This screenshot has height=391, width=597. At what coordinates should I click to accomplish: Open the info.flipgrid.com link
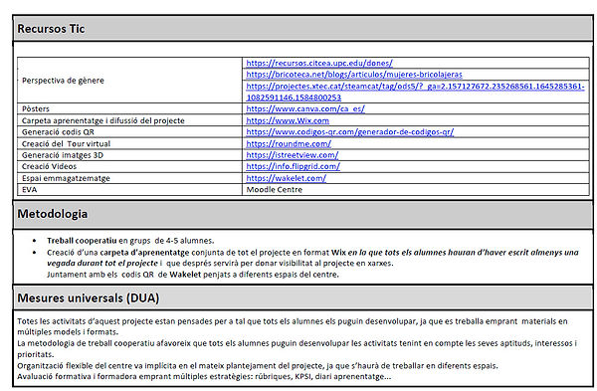[293, 166]
